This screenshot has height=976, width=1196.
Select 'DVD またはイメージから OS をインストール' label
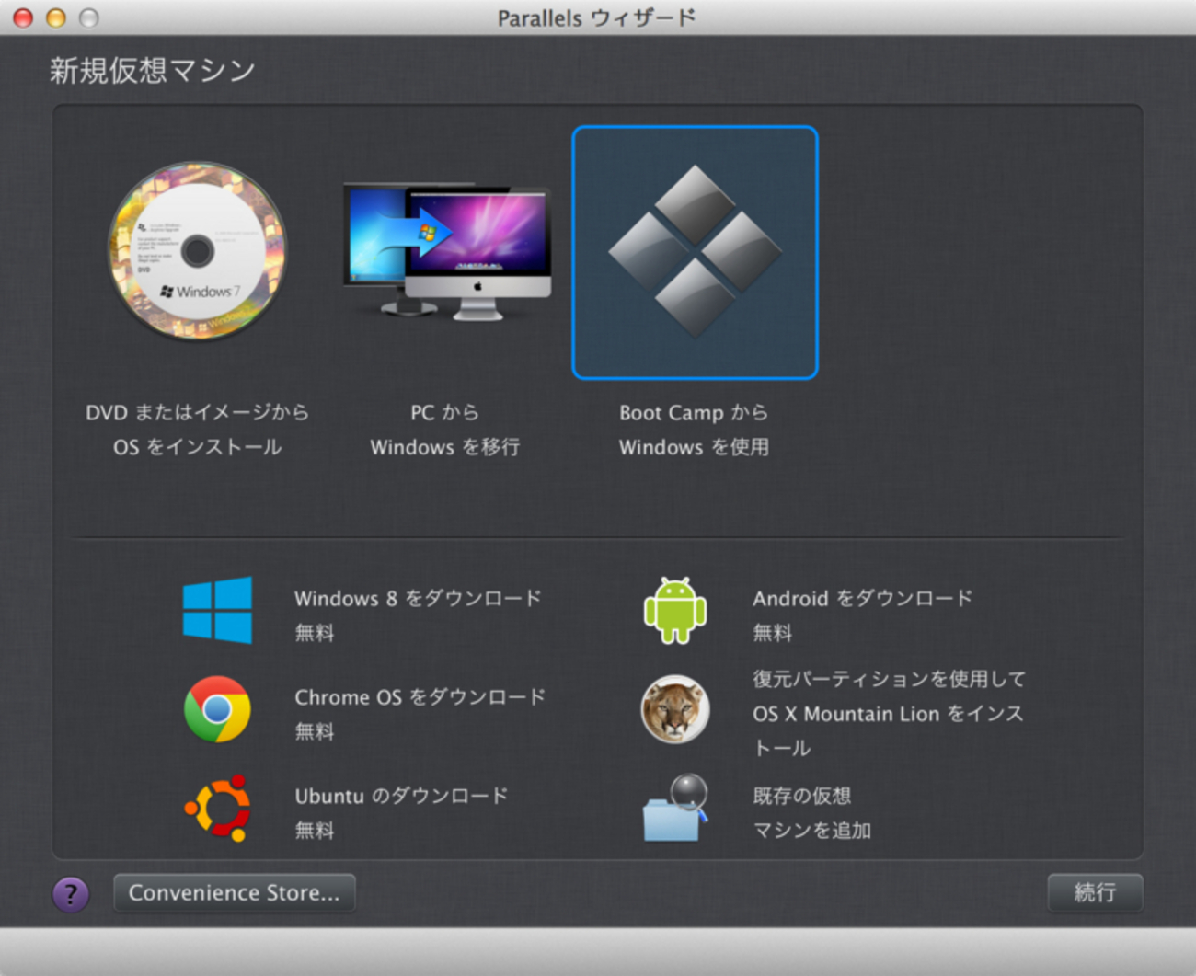coord(198,430)
